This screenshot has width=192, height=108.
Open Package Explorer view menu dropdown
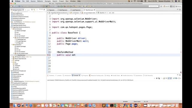(40, 9)
